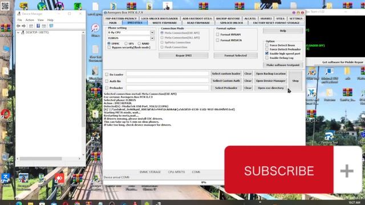Collapse the DESKTOP node in Device Manager
365x205 pixels.
(18, 32)
